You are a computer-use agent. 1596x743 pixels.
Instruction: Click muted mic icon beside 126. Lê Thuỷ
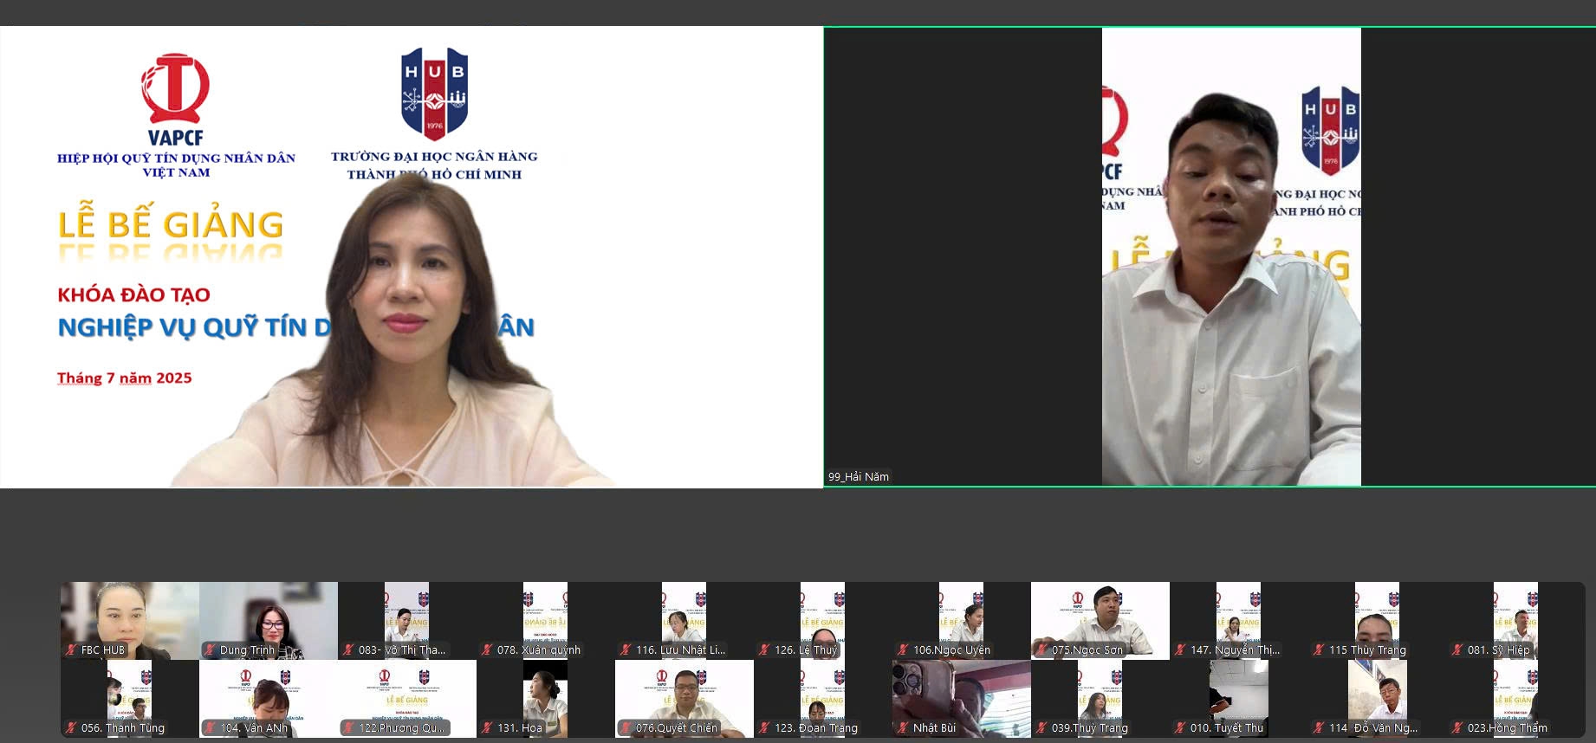764,649
